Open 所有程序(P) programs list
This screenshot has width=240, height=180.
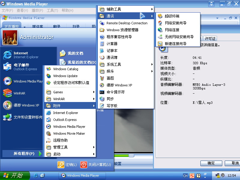click(x=22, y=154)
